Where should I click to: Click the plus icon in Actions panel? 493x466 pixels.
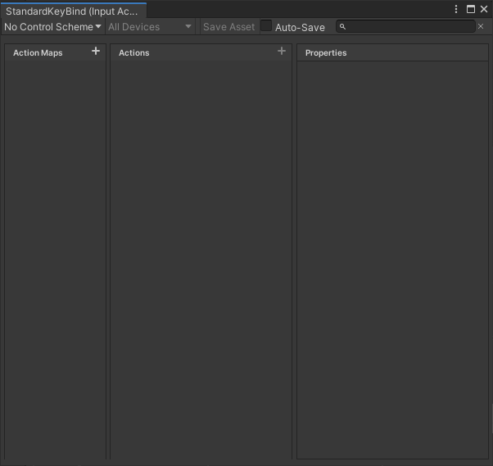(282, 51)
